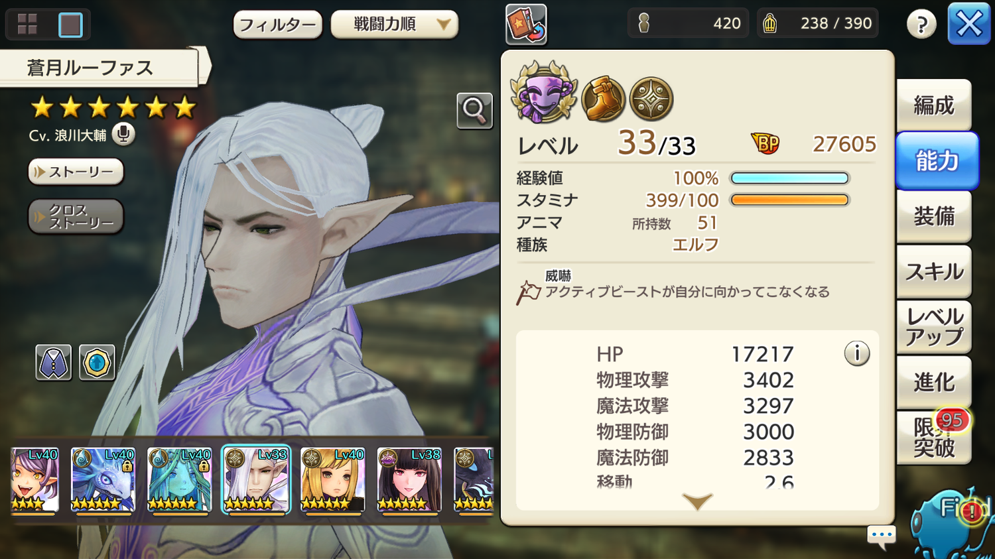Open the help question mark
Viewport: 995px width, 559px height.
921,24
